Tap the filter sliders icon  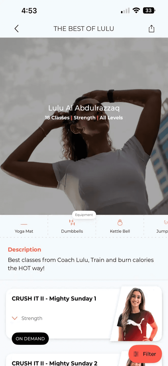click(x=136, y=354)
